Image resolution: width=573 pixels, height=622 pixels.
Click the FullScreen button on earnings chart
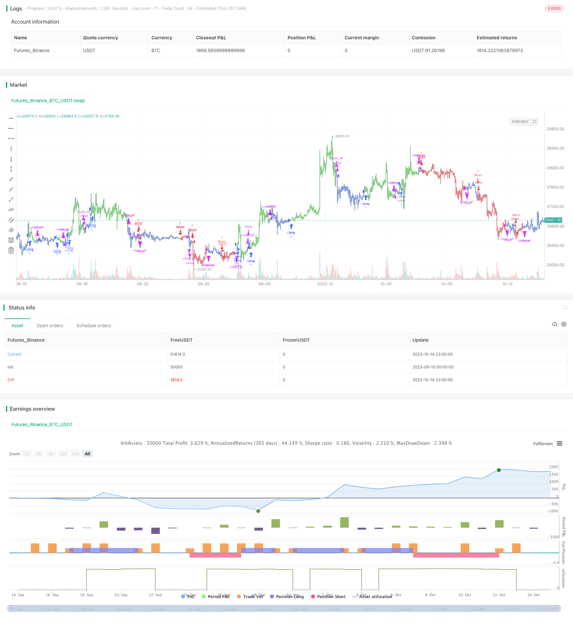543,444
